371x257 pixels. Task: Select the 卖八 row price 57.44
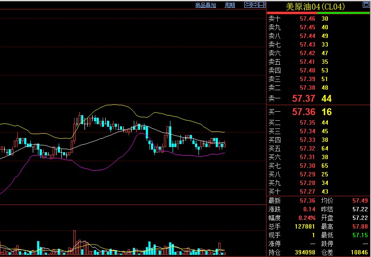(307, 36)
